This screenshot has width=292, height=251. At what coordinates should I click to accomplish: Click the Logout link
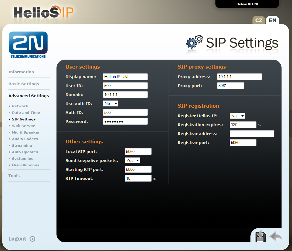pyautogui.click(x=17, y=239)
